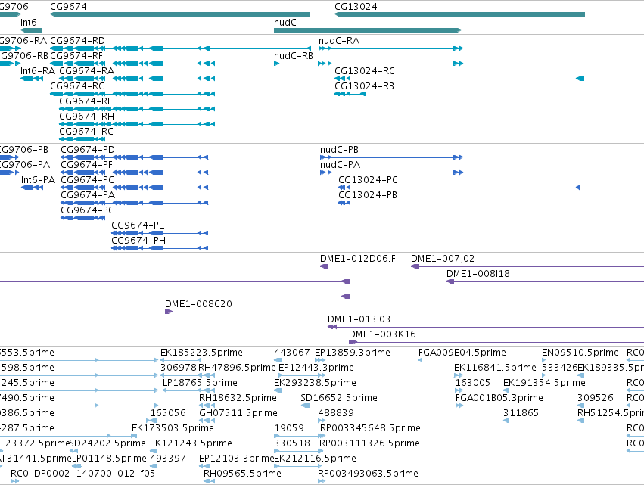The height and width of the screenshot is (485, 644).
Task: Click BAC clone label DME1-007J02
Action: [x=443, y=259]
